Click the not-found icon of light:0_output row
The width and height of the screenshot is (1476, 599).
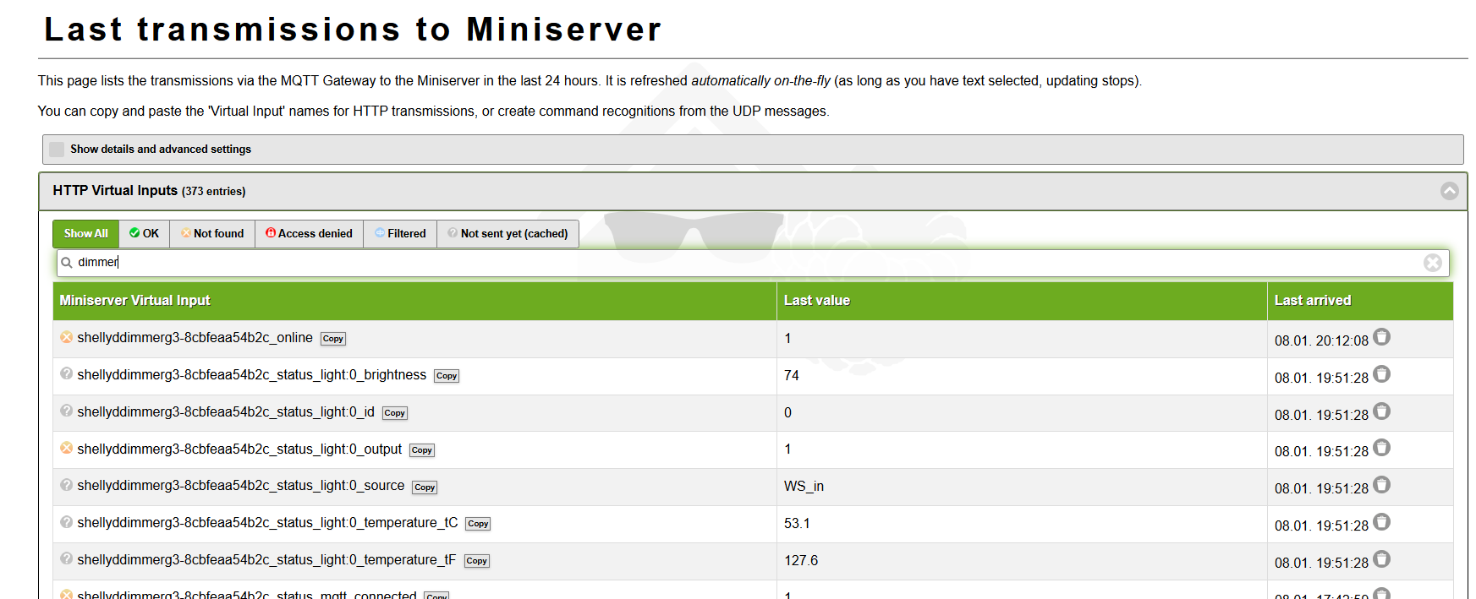(66, 448)
